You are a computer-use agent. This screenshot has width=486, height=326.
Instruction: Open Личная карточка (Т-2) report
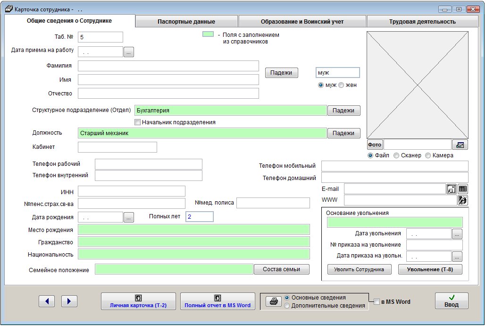[138, 301]
